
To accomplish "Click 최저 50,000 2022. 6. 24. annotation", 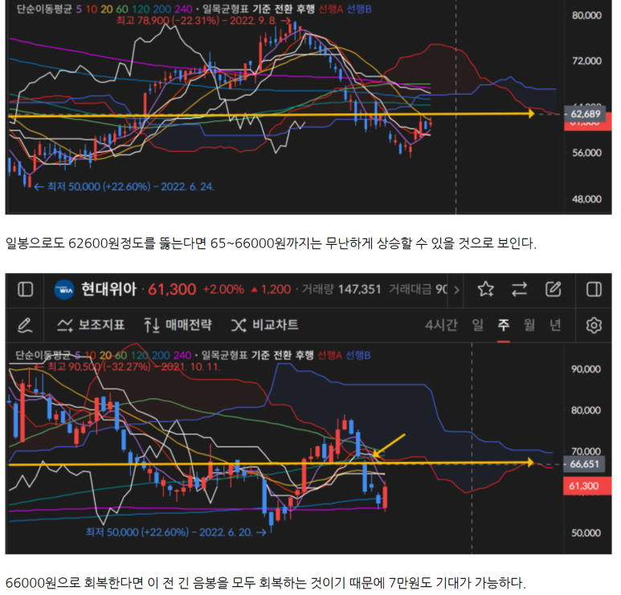I will coord(124,186).
